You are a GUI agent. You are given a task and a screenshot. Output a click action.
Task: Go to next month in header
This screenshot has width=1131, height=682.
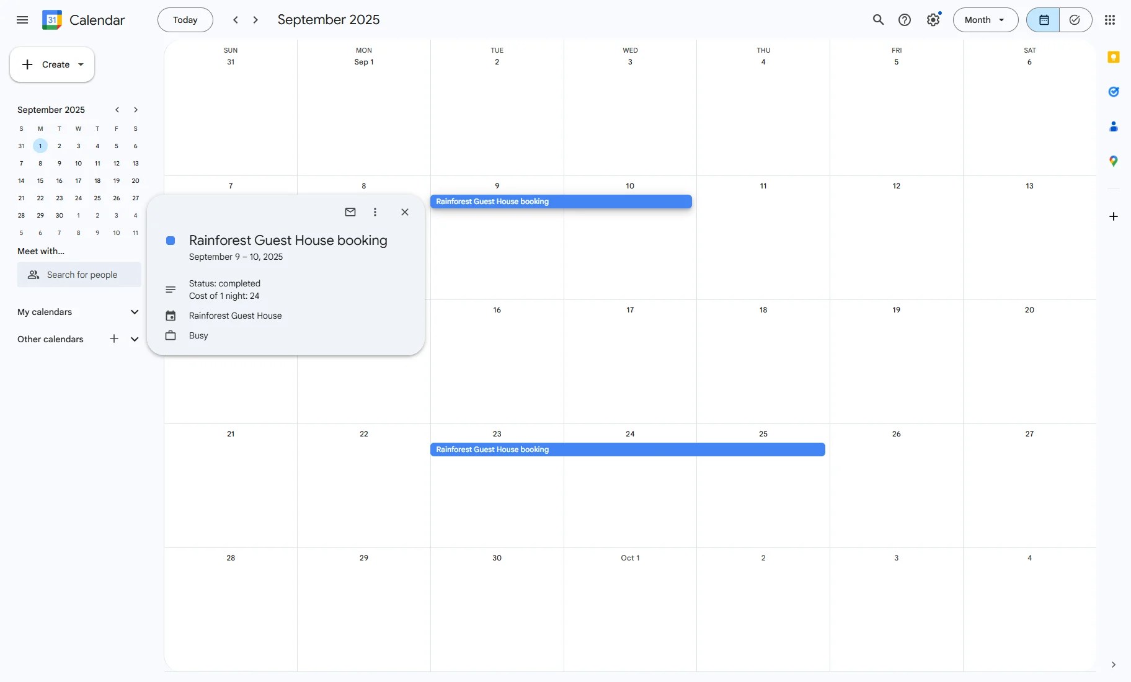pos(255,20)
